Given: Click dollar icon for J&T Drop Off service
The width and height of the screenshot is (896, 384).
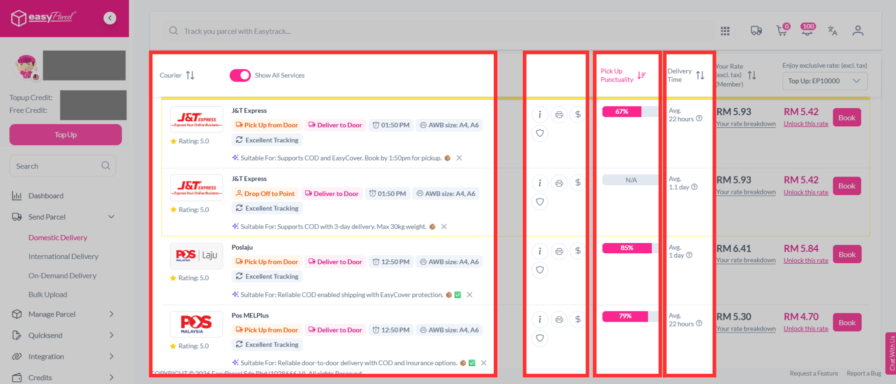Looking at the screenshot, I should [578, 183].
